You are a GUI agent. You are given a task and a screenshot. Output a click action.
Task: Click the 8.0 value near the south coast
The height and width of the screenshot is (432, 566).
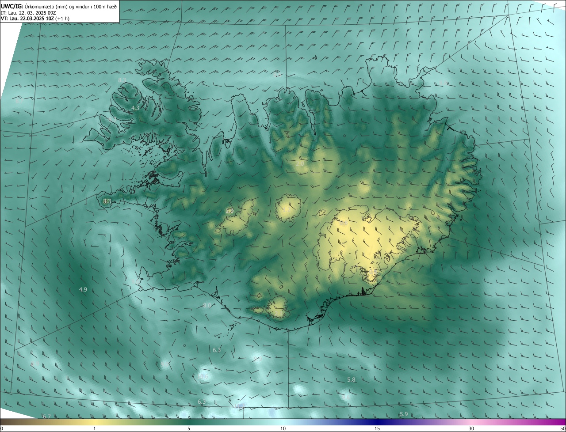207,305
